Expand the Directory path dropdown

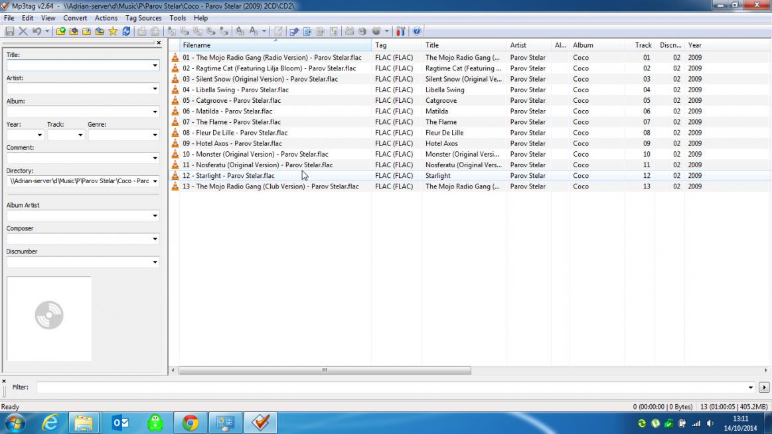click(x=155, y=181)
